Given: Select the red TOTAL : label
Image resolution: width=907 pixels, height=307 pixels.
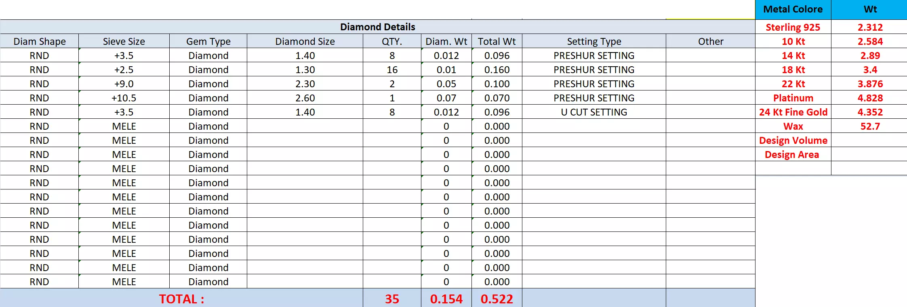Looking at the screenshot, I should click(x=181, y=299).
